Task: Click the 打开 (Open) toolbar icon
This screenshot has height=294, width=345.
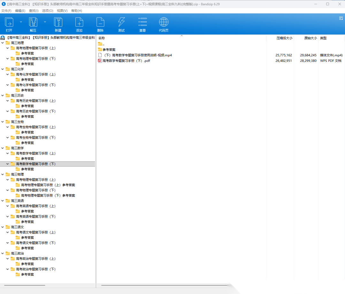Action: (x=9, y=22)
